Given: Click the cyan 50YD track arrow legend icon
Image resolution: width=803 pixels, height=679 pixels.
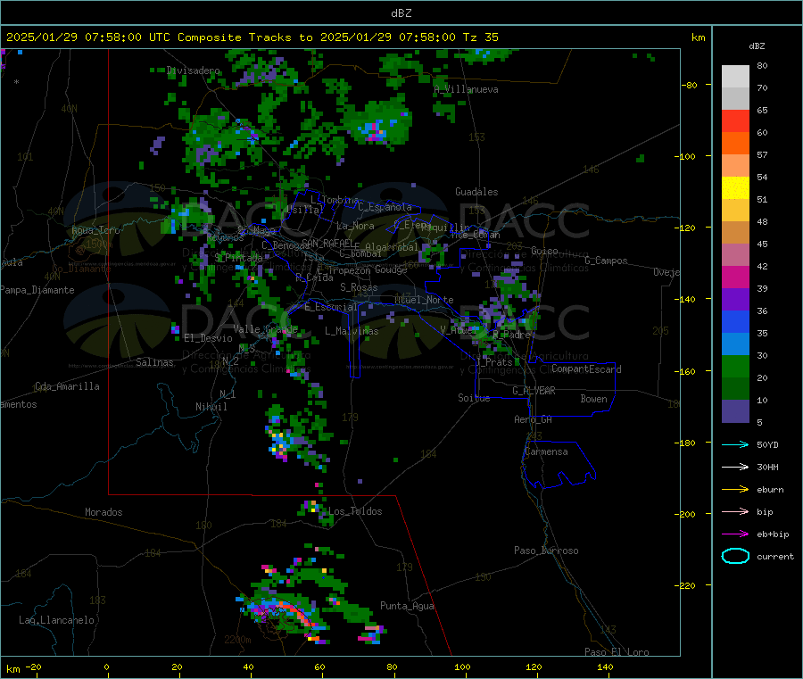Looking at the screenshot, I should click(735, 444).
